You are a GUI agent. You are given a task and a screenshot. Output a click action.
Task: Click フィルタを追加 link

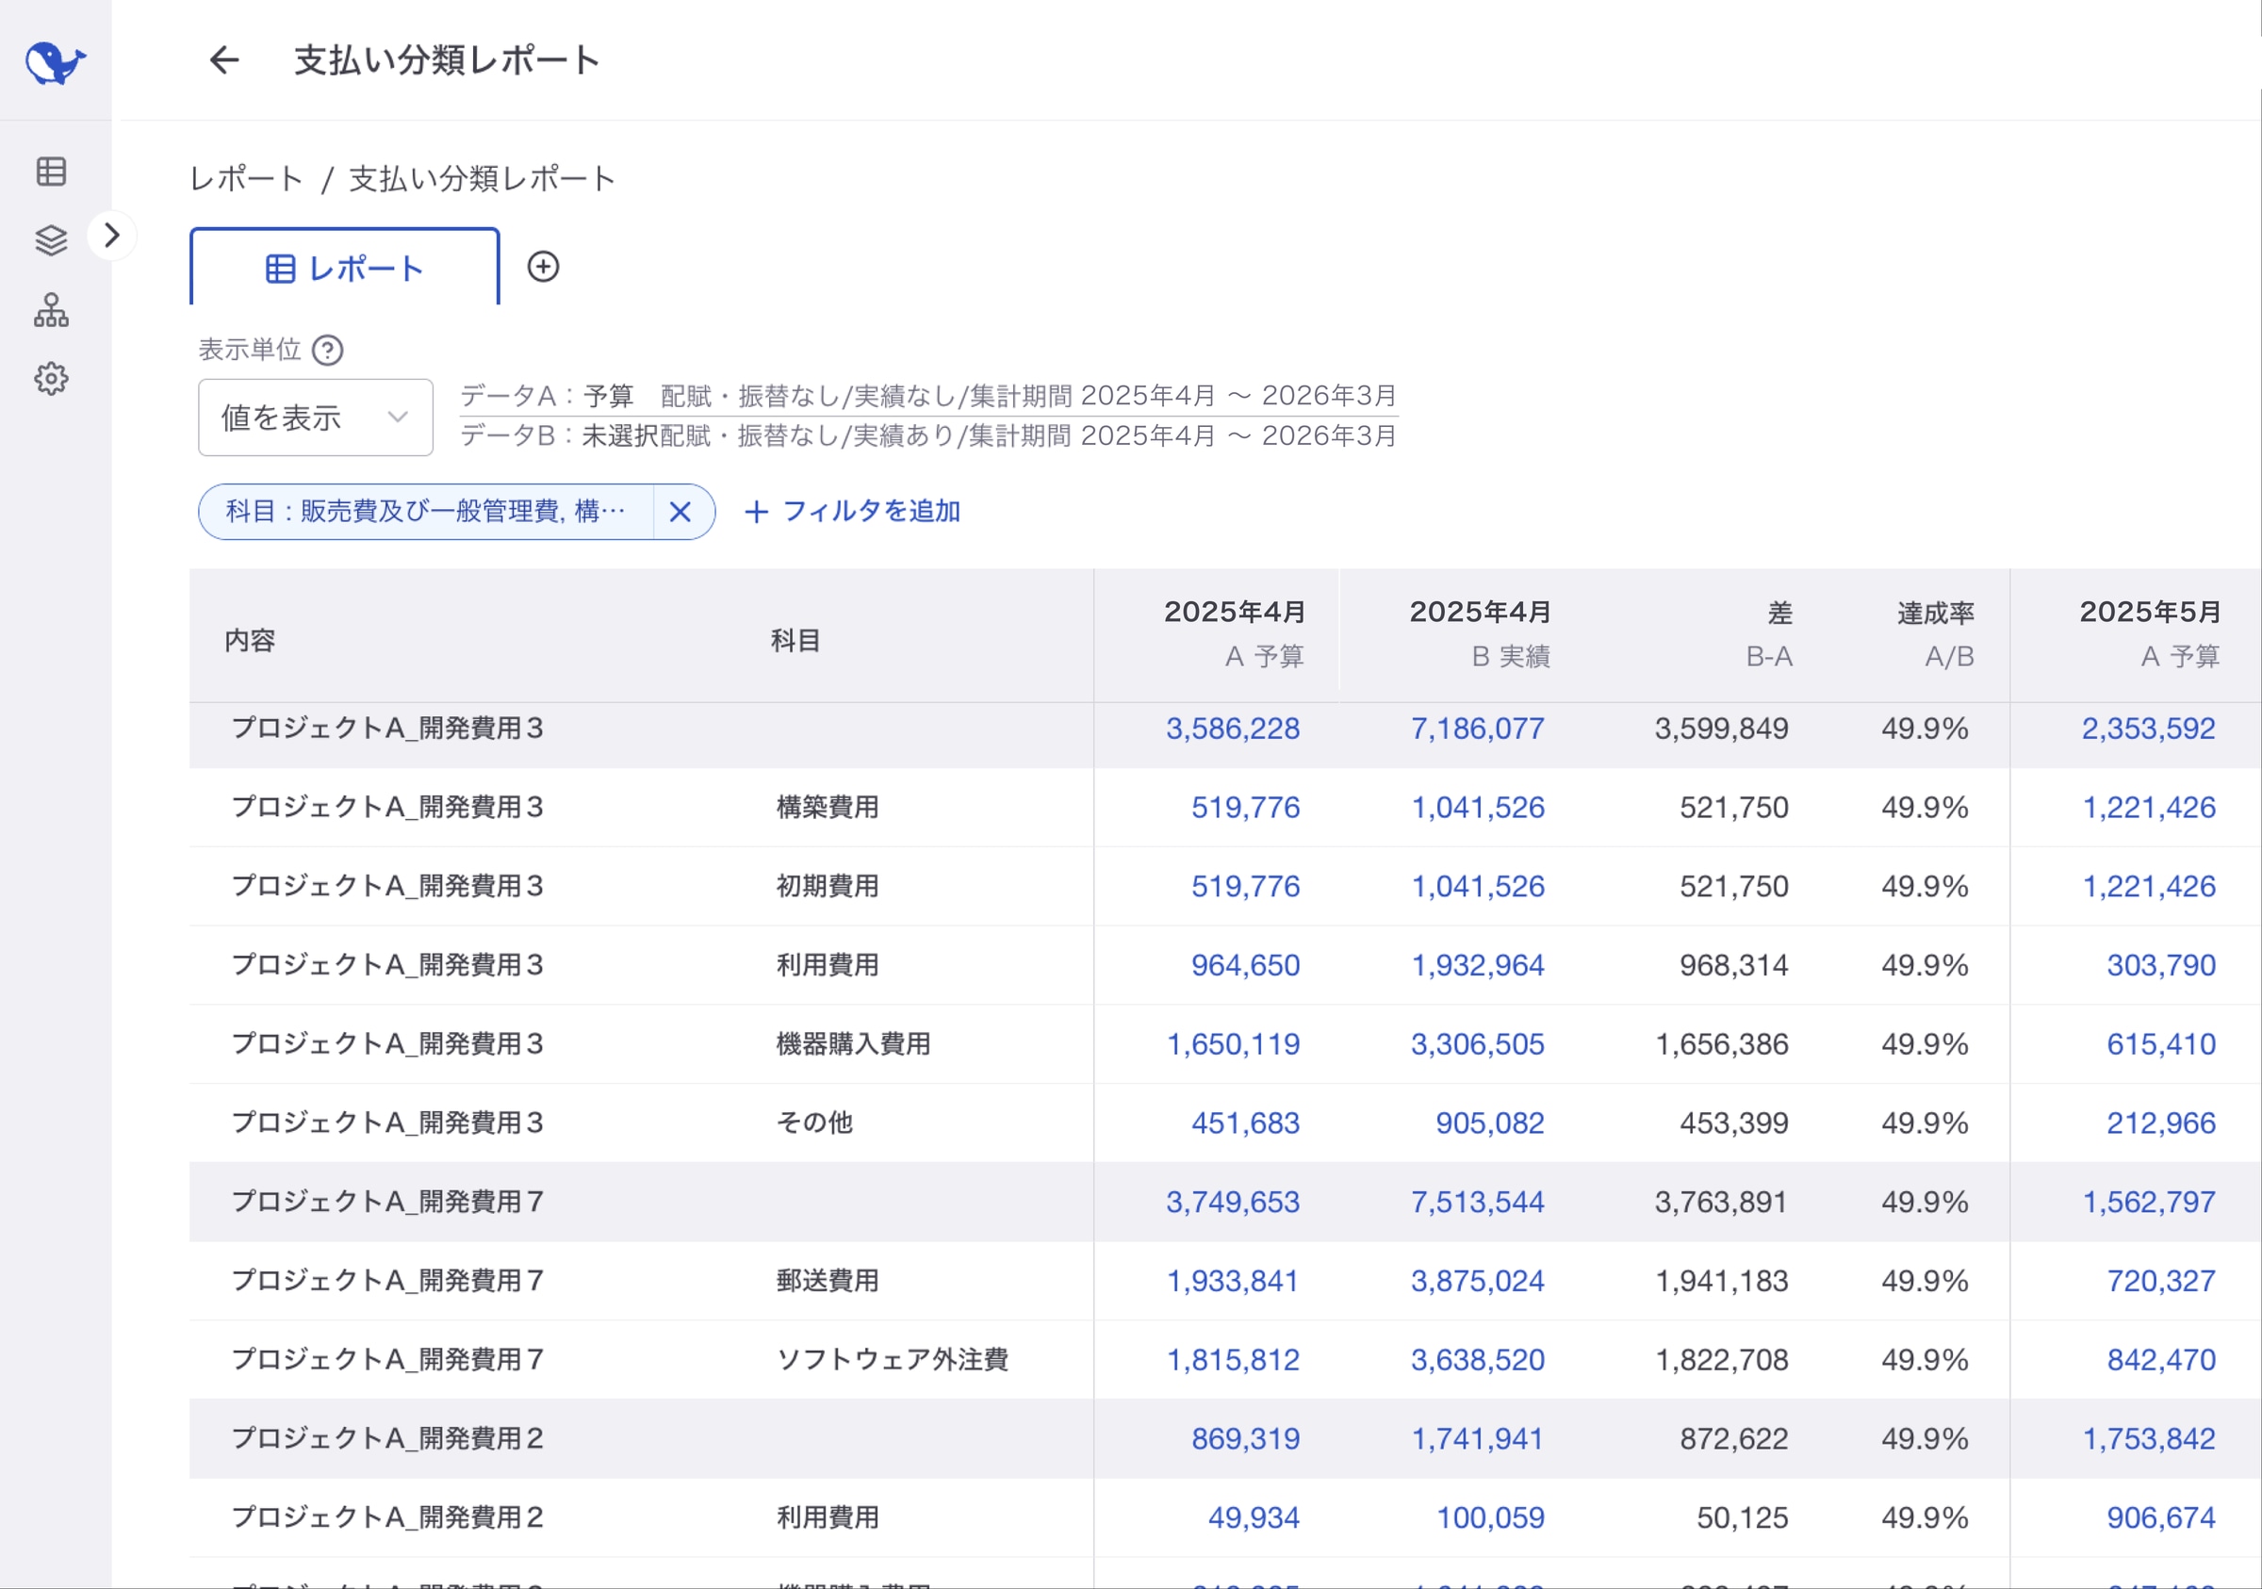(x=852, y=511)
